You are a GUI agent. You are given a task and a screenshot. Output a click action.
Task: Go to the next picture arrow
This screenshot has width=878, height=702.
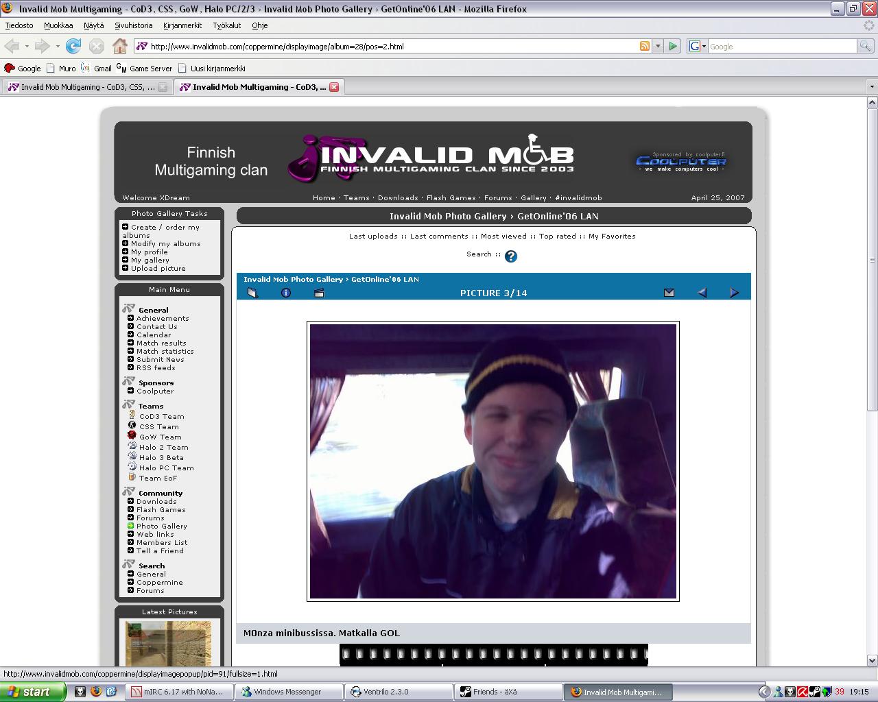tap(734, 293)
